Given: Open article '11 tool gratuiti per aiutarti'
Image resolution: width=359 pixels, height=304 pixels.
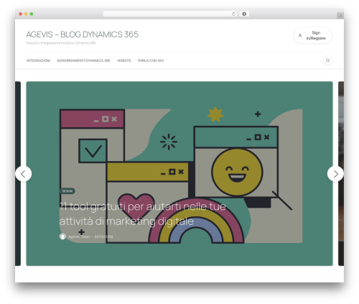Looking at the screenshot, I should click(x=142, y=213).
